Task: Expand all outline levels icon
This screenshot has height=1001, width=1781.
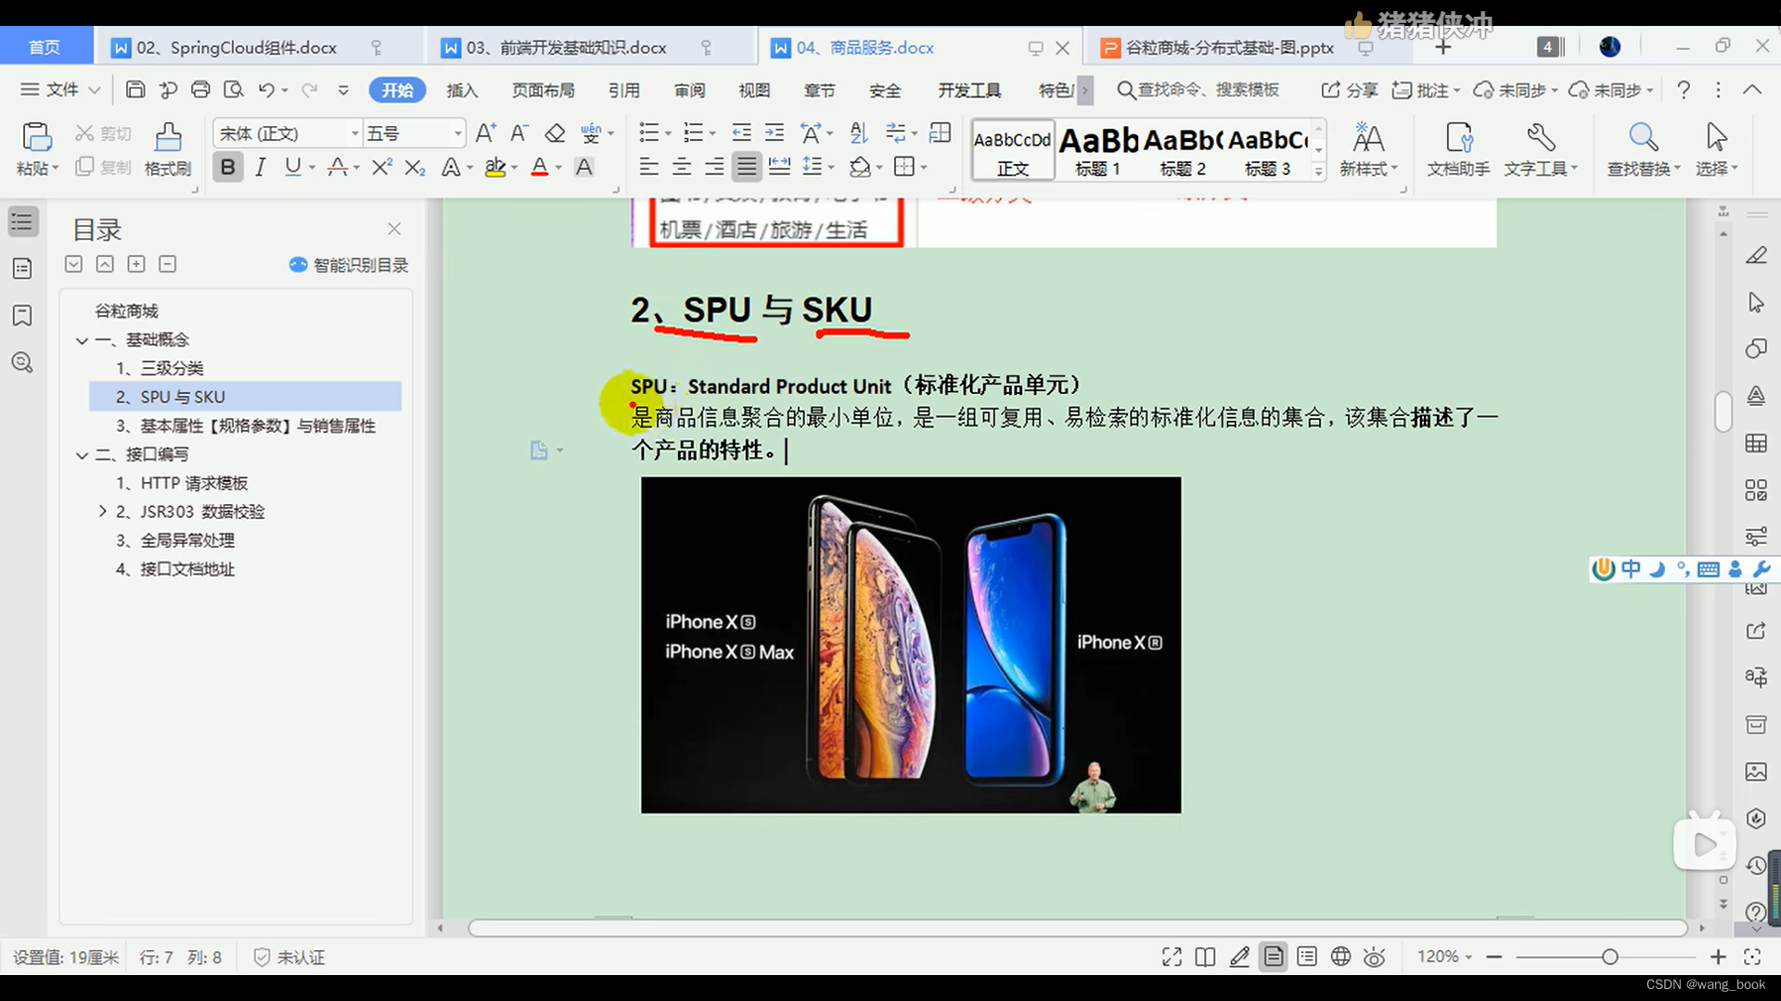Action: [x=136, y=265]
